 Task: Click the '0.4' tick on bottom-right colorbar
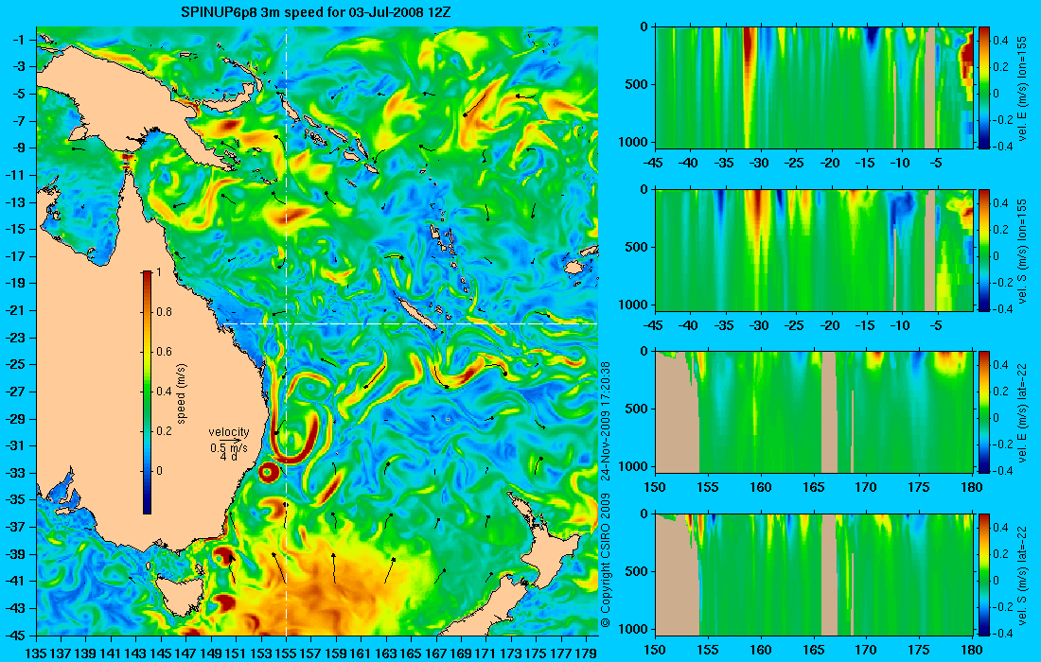click(1002, 528)
